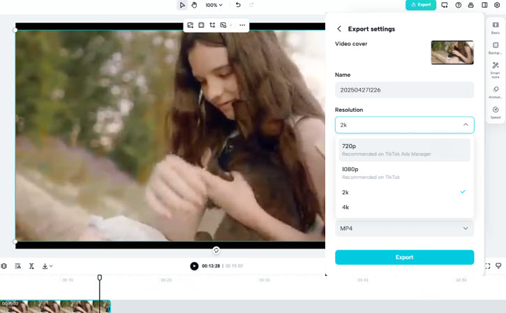Select the crop tool on the floating toolbar

pyautogui.click(x=212, y=25)
